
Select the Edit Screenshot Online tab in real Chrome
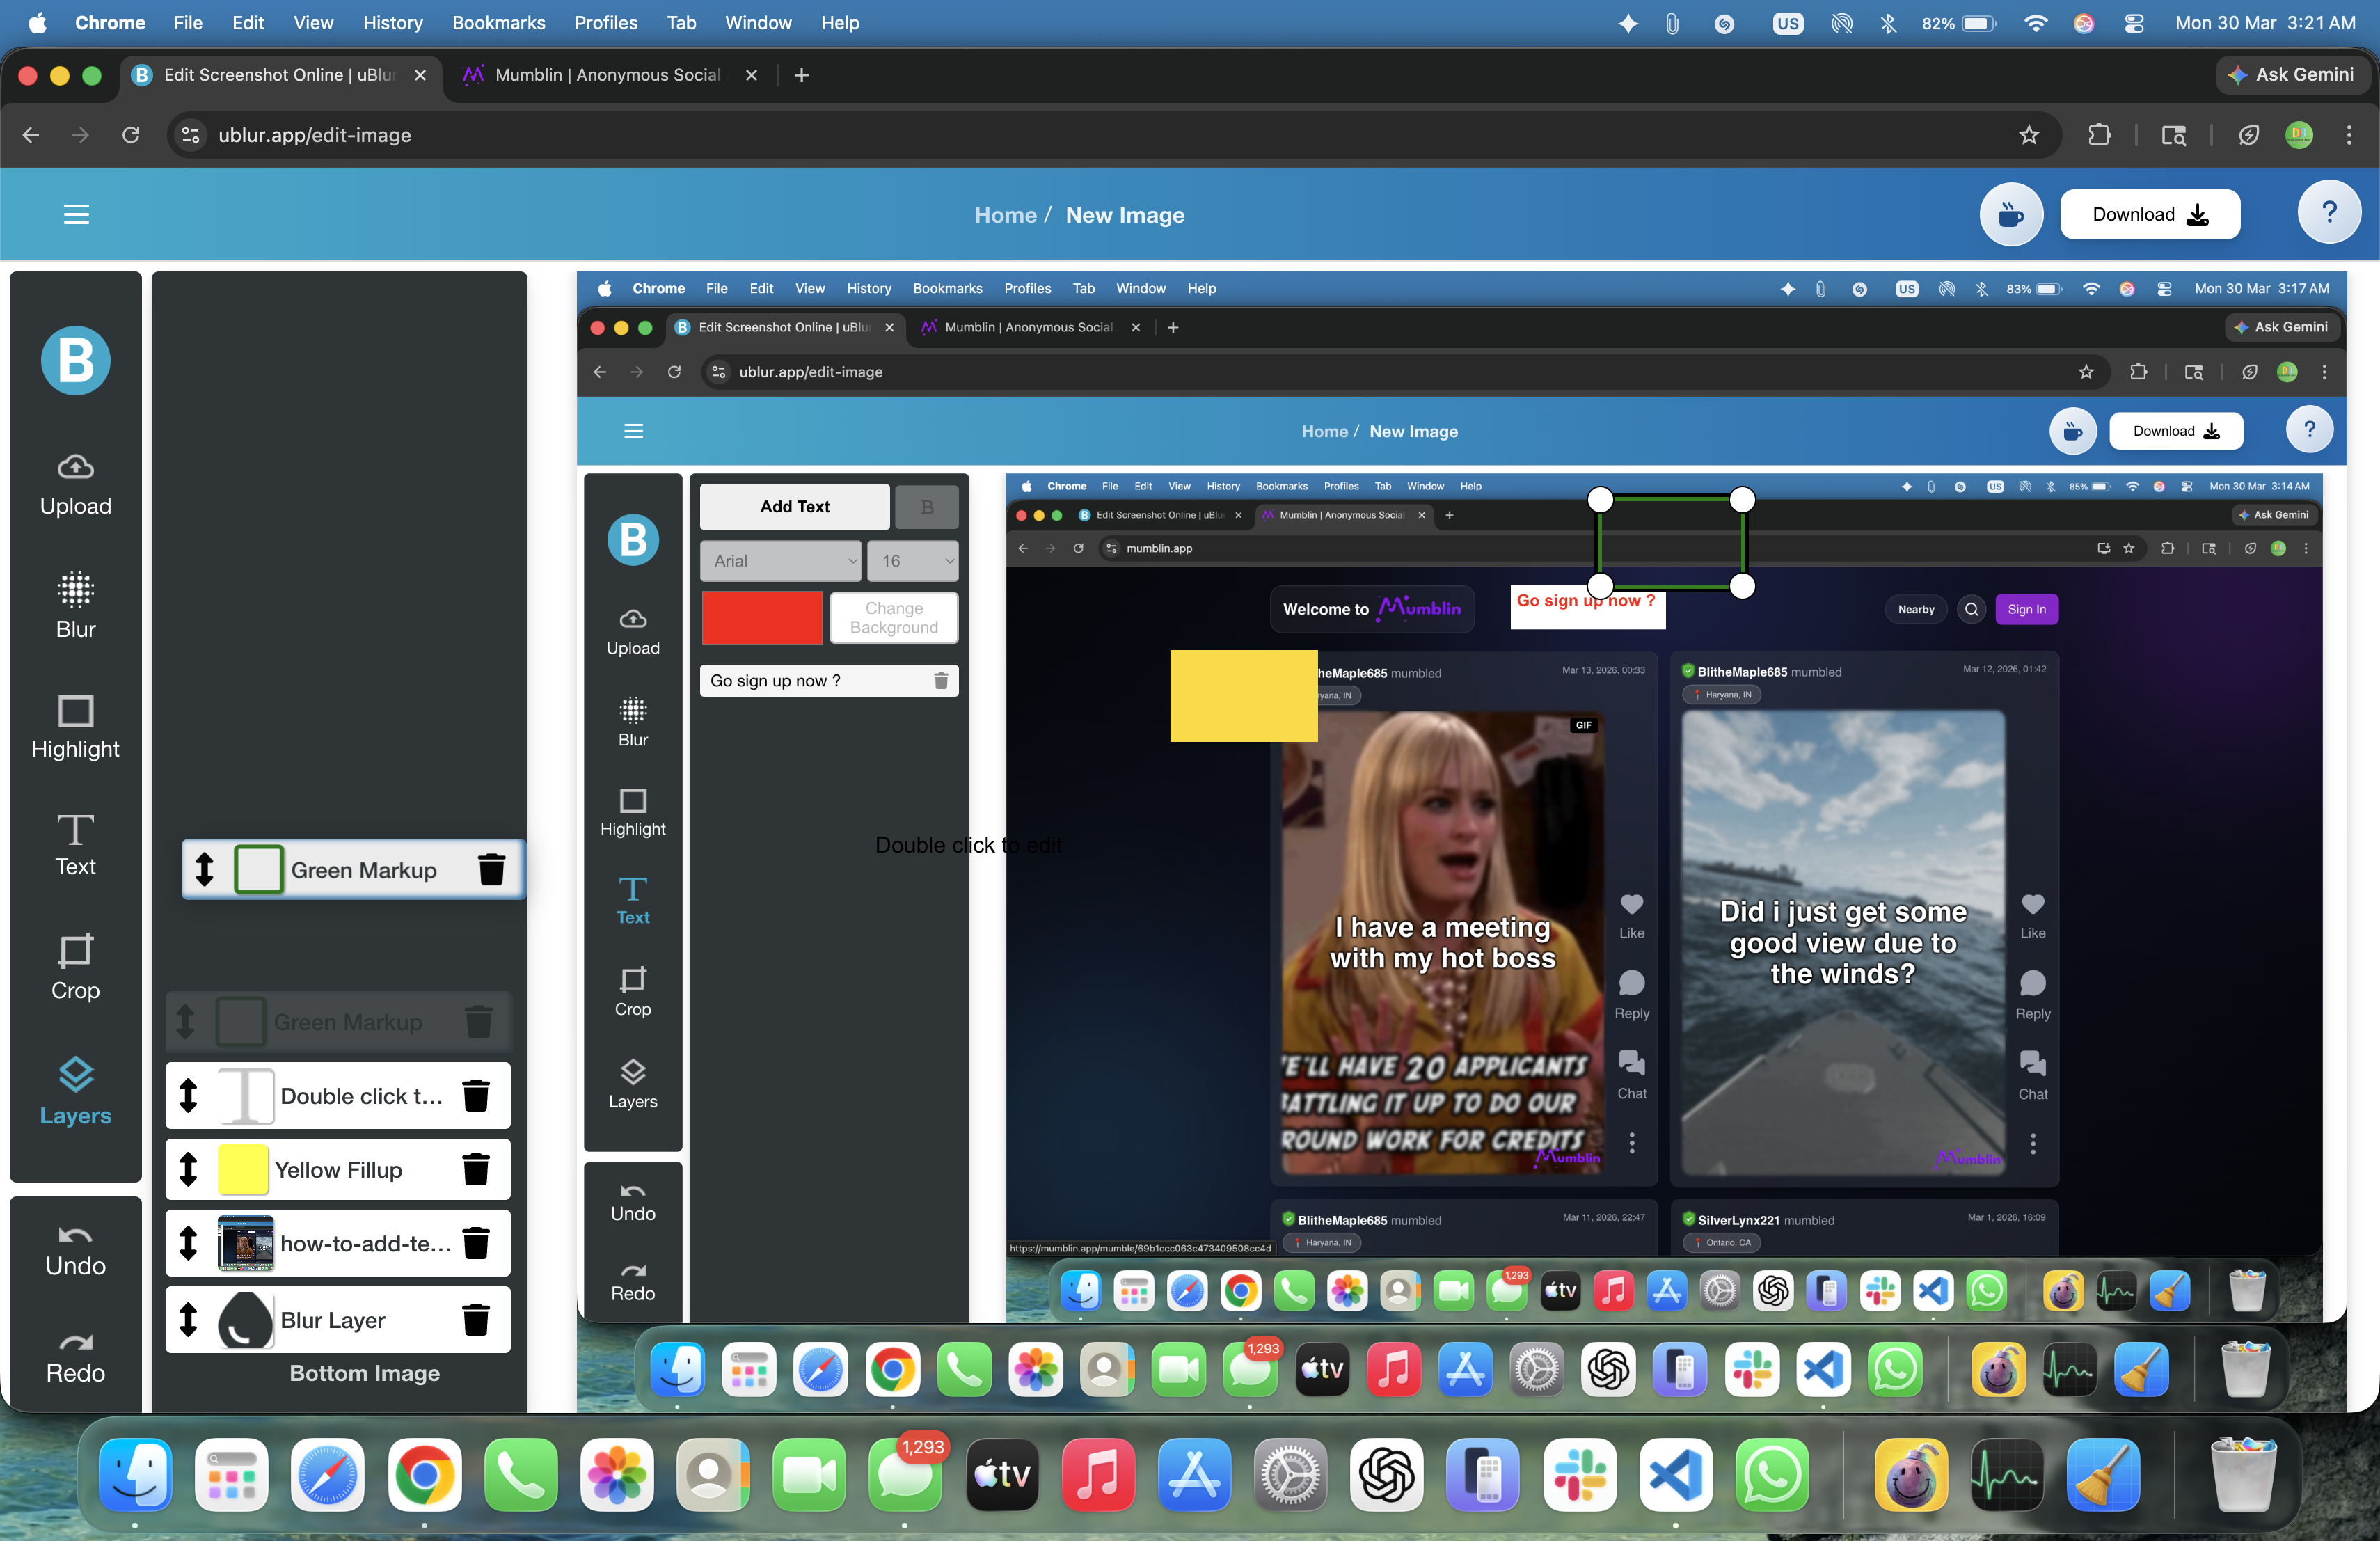pyautogui.click(x=280, y=75)
